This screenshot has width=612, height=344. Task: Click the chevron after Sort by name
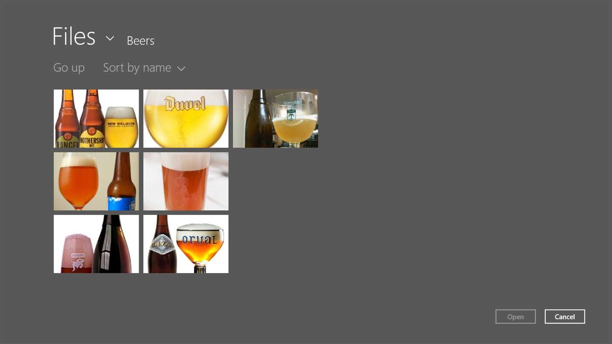point(181,68)
